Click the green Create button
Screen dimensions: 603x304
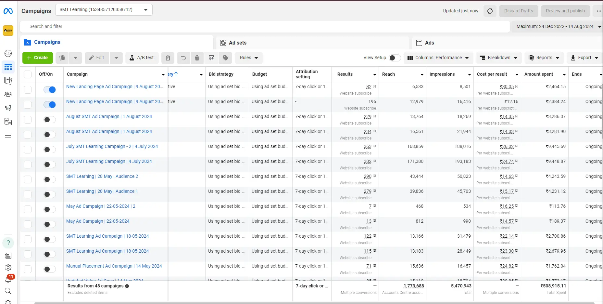click(37, 58)
